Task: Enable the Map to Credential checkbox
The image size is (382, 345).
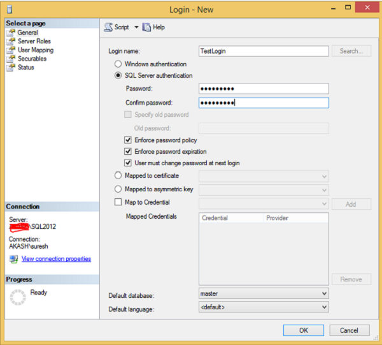Action: [x=118, y=203]
